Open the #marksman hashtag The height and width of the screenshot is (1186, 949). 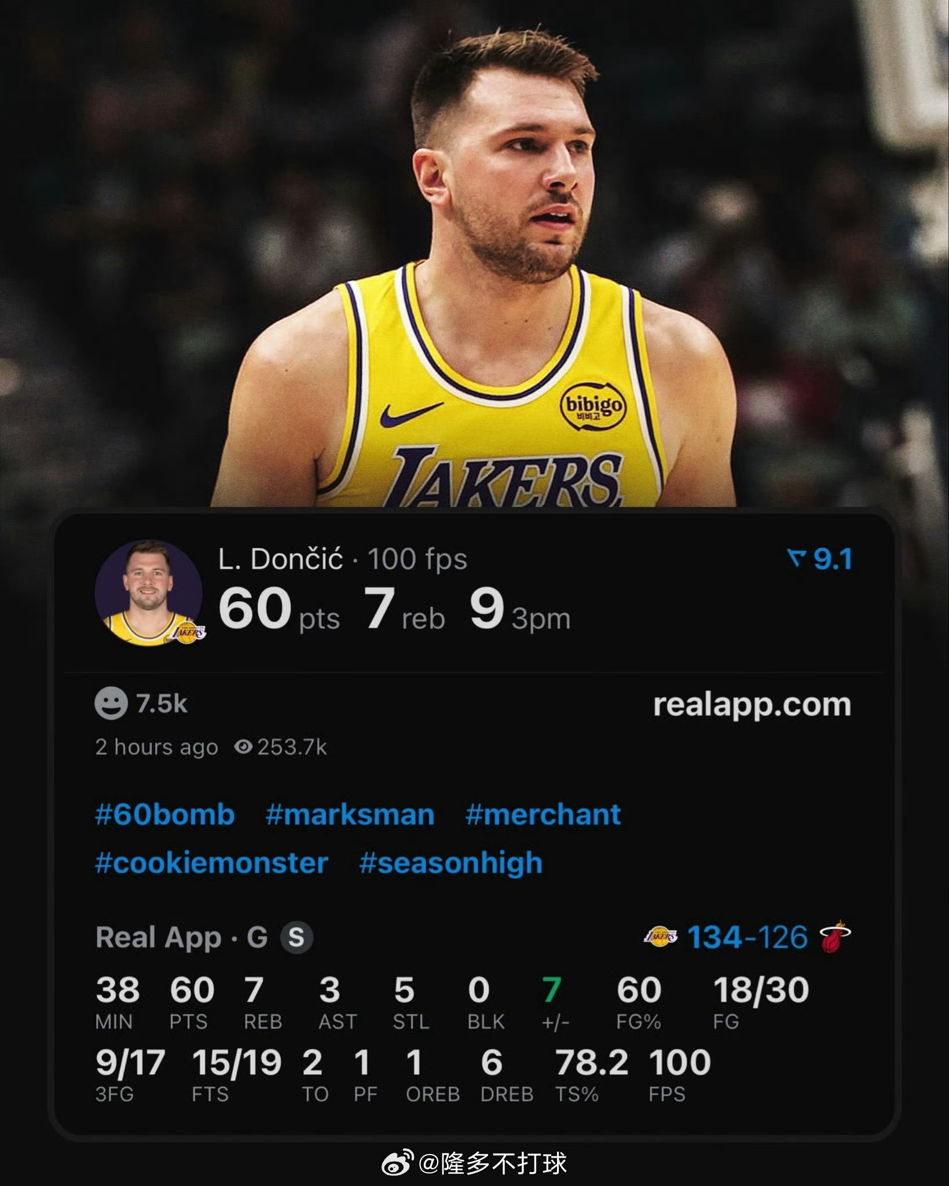(x=350, y=814)
